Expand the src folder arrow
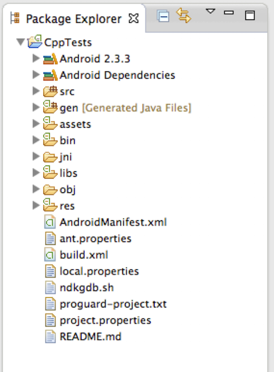This screenshot has width=274, height=372. click(36, 91)
